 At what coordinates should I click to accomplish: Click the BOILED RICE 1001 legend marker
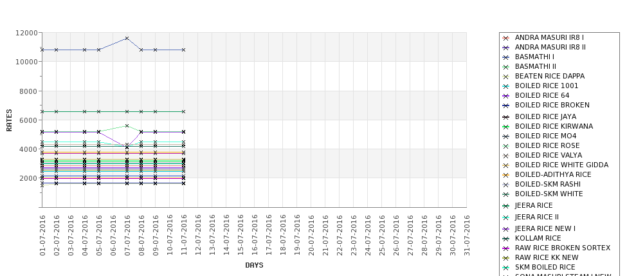click(506, 86)
